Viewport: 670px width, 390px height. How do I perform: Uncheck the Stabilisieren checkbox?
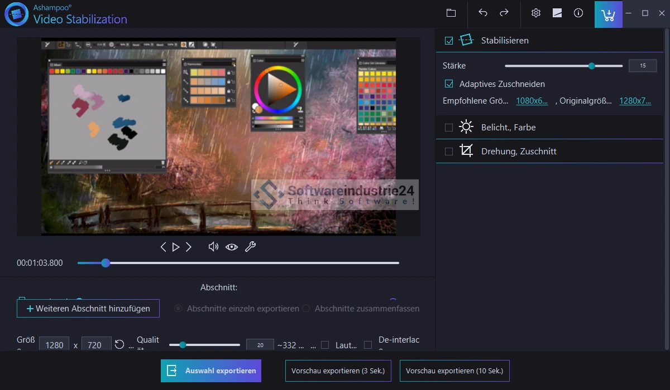[449, 41]
